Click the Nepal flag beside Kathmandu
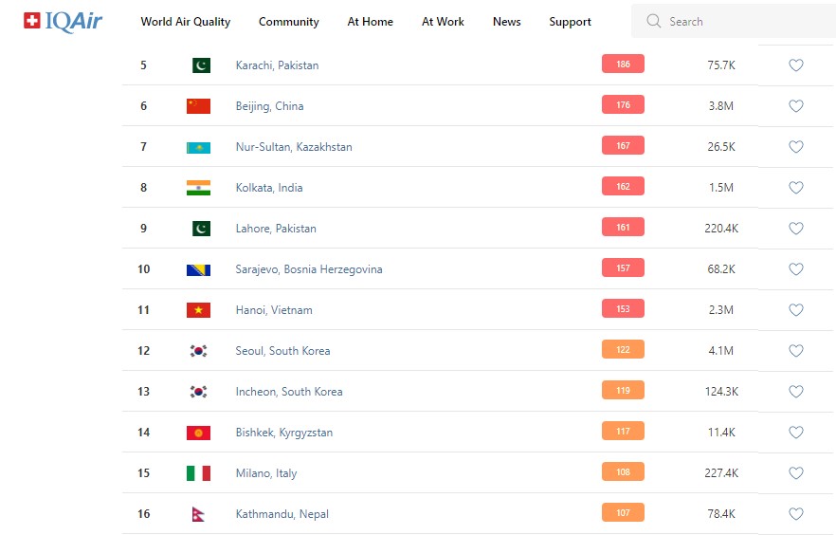The width and height of the screenshot is (836, 535). pyautogui.click(x=198, y=514)
